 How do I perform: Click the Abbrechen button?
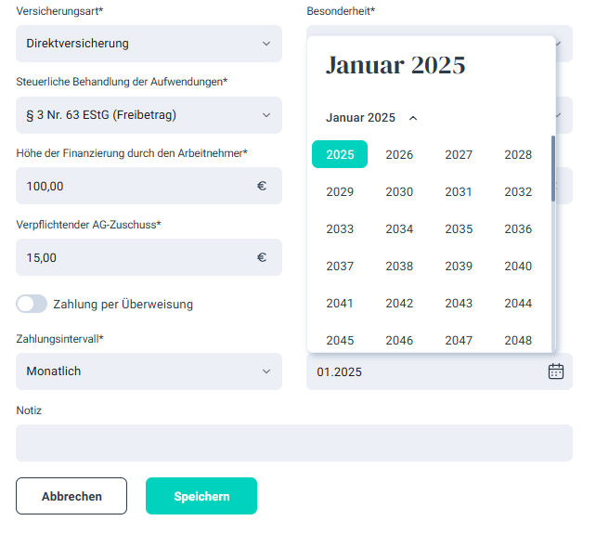[x=71, y=496]
